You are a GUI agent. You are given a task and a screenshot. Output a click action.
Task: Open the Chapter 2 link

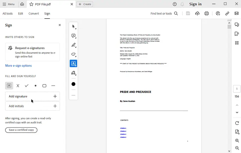[x=123, y=131]
